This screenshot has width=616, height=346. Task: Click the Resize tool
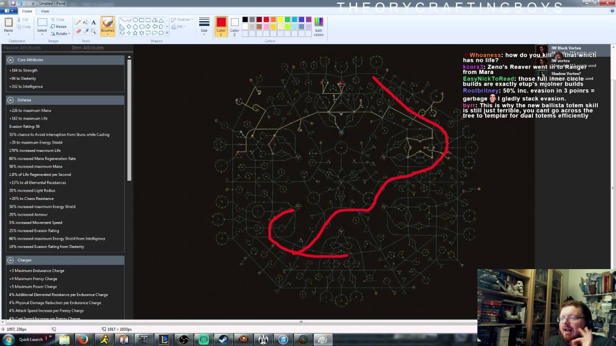(58, 26)
